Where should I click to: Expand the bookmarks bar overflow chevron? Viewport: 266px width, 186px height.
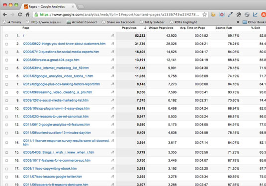point(238,22)
